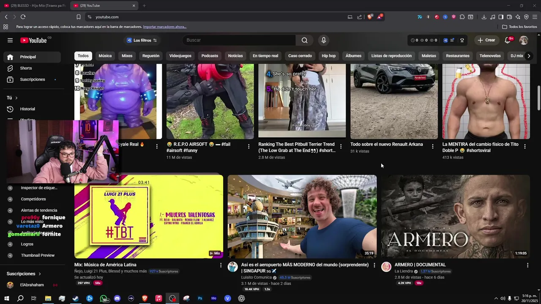The height and width of the screenshot is (304, 541).
Task: Click the vidIQ list icon in header
Action: click(x=452, y=40)
